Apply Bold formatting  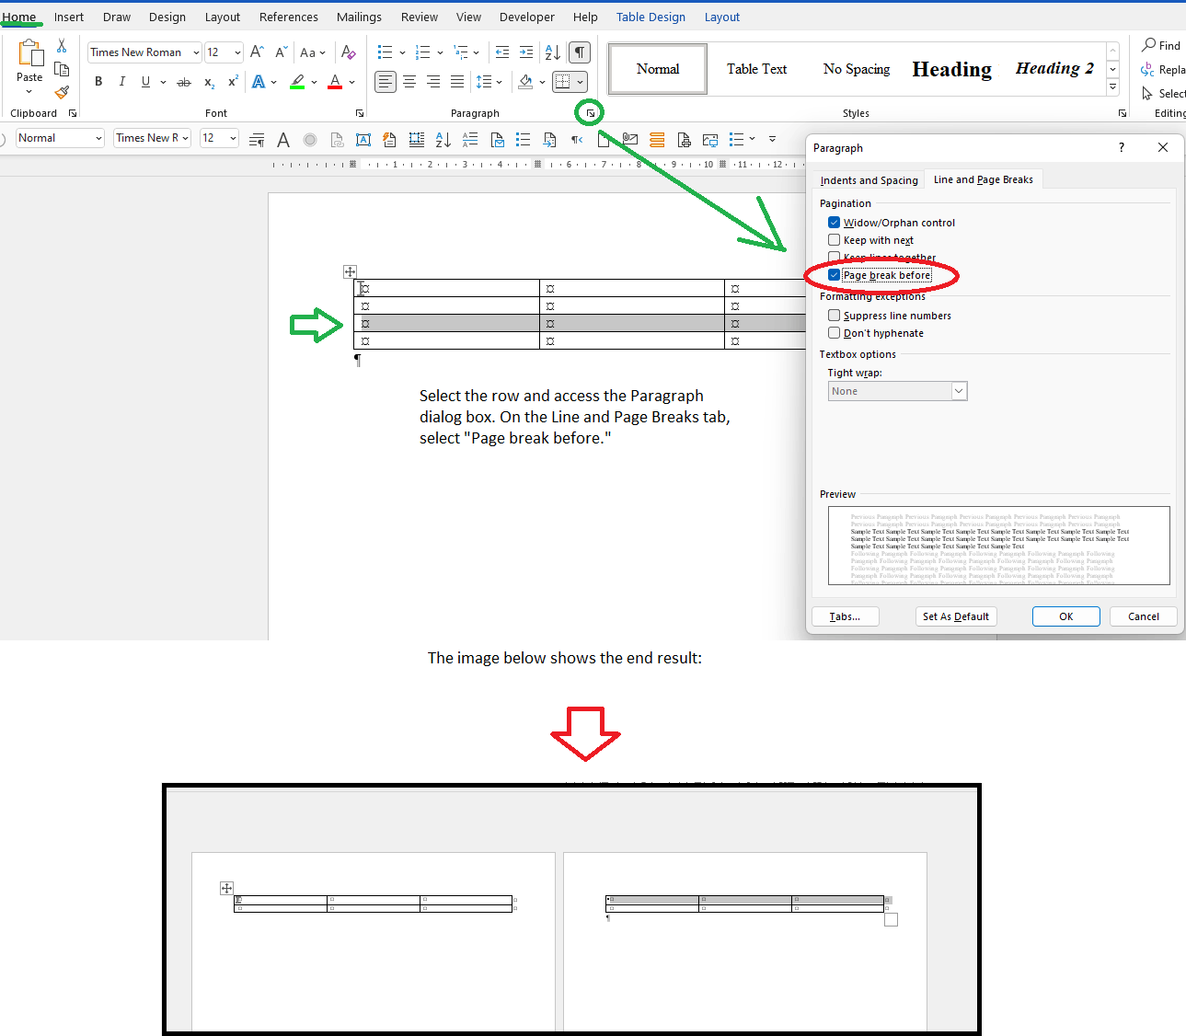pyautogui.click(x=98, y=82)
